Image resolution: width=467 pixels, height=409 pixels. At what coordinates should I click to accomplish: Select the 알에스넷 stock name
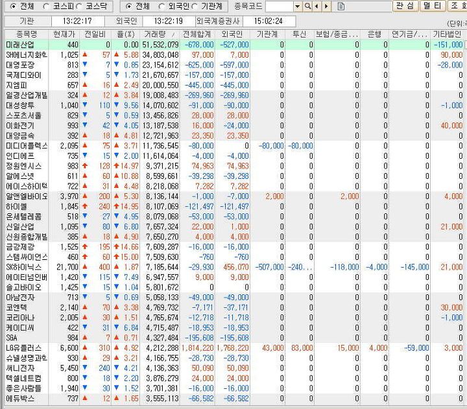click(x=20, y=176)
